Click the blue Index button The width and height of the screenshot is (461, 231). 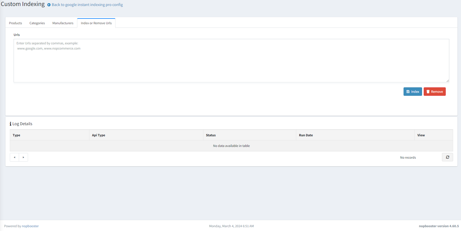tap(413, 92)
